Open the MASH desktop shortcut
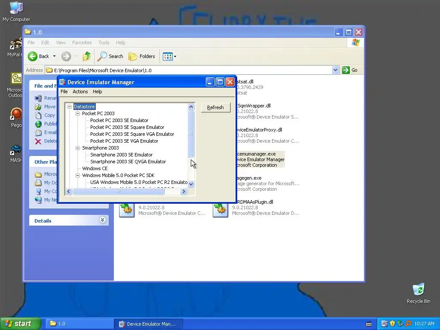Viewport: 440px width, 330px height. pos(16,153)
